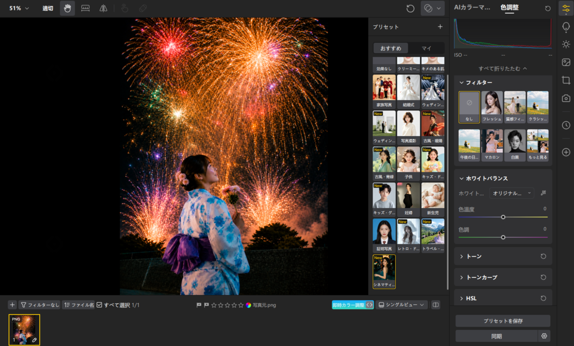Image resolution: width=574 pixels, height=346 pixels.
Task: Click the overlapping circles compare icon
Action: coord(428,8)
